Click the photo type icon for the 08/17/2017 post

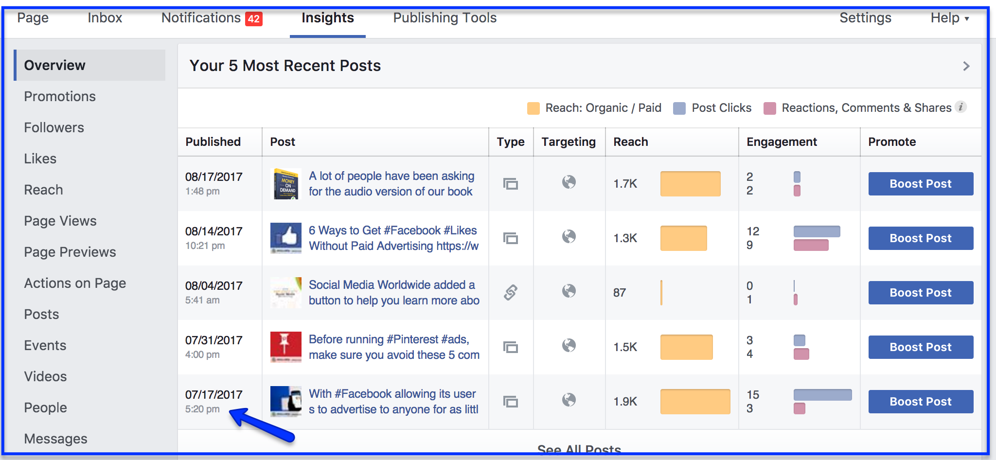tap(511, 184)
